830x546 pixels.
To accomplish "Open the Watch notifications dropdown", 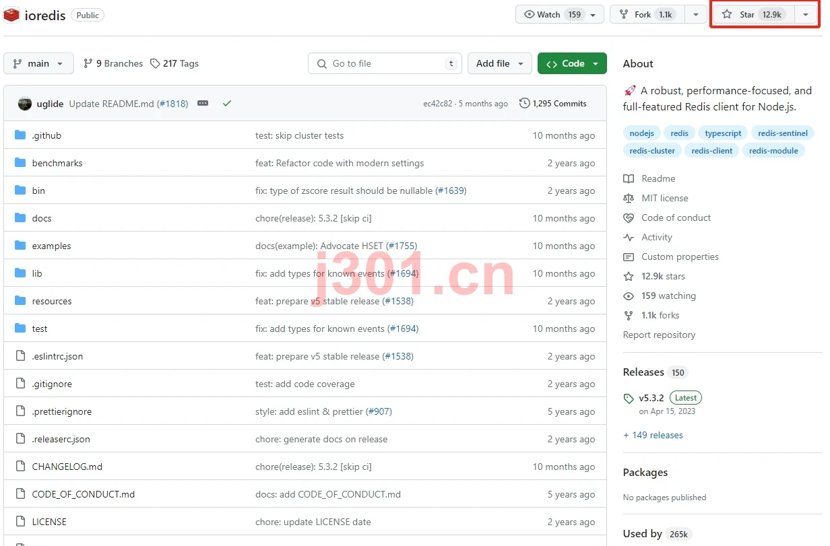I will 559,14.
